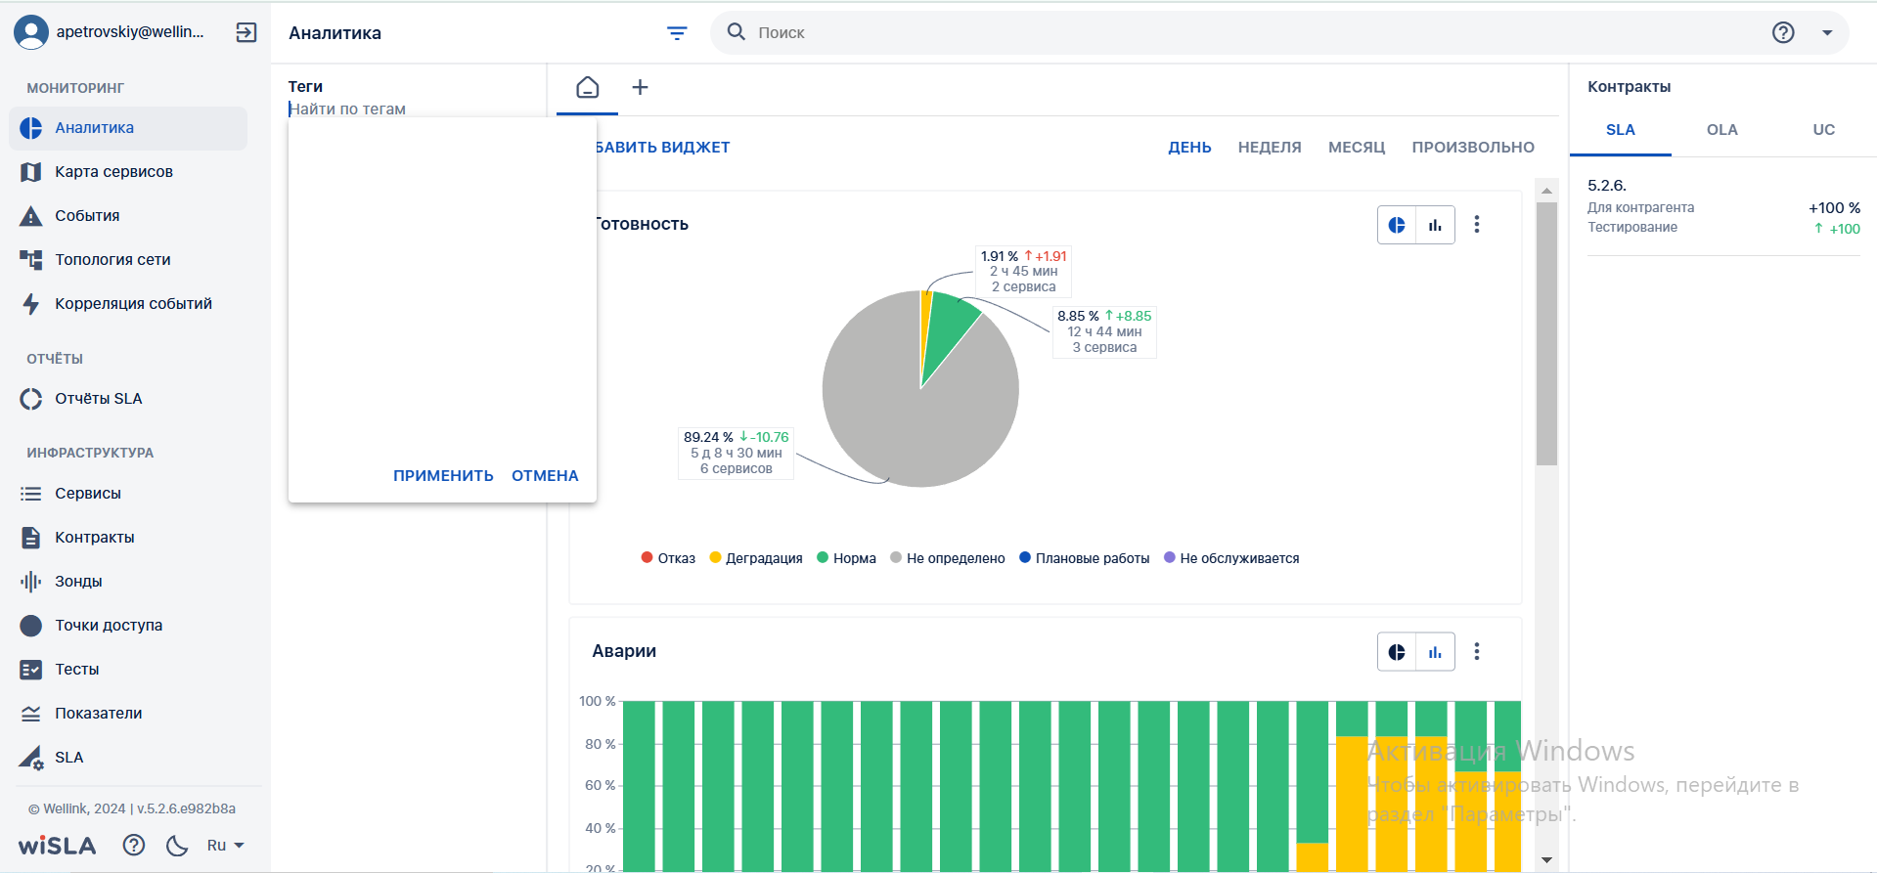This screenshot has width=1877, height=873.
Task: Open the home dashboard tab
Action: click(588, 88)
